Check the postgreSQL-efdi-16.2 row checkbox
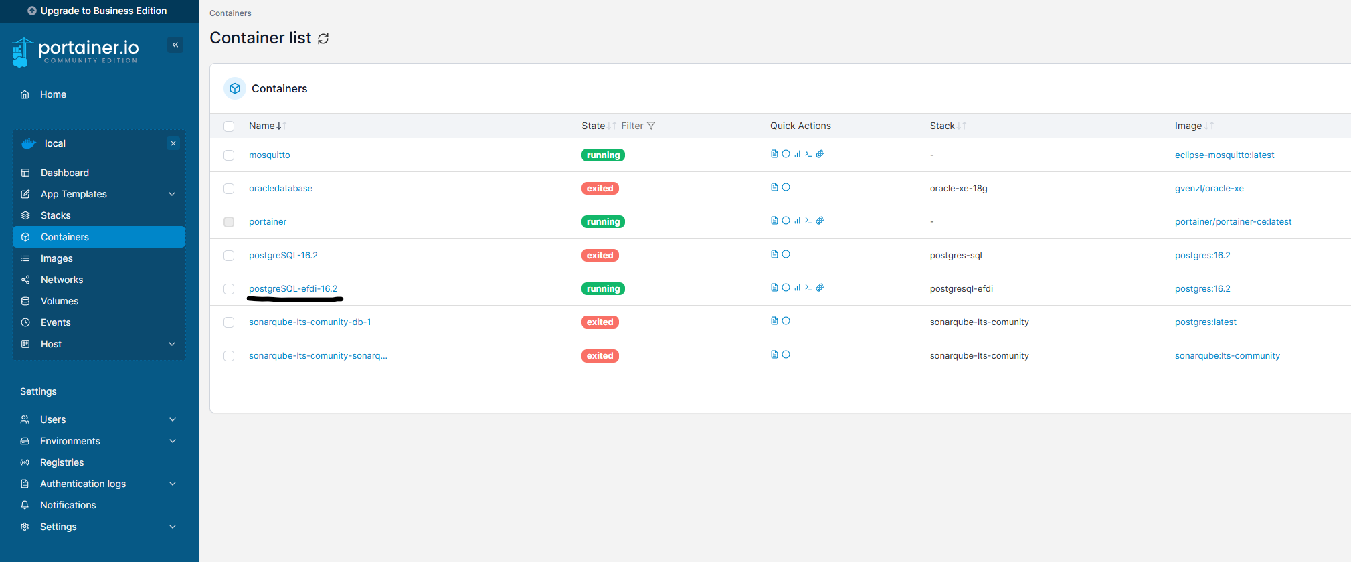 [229, 289]
